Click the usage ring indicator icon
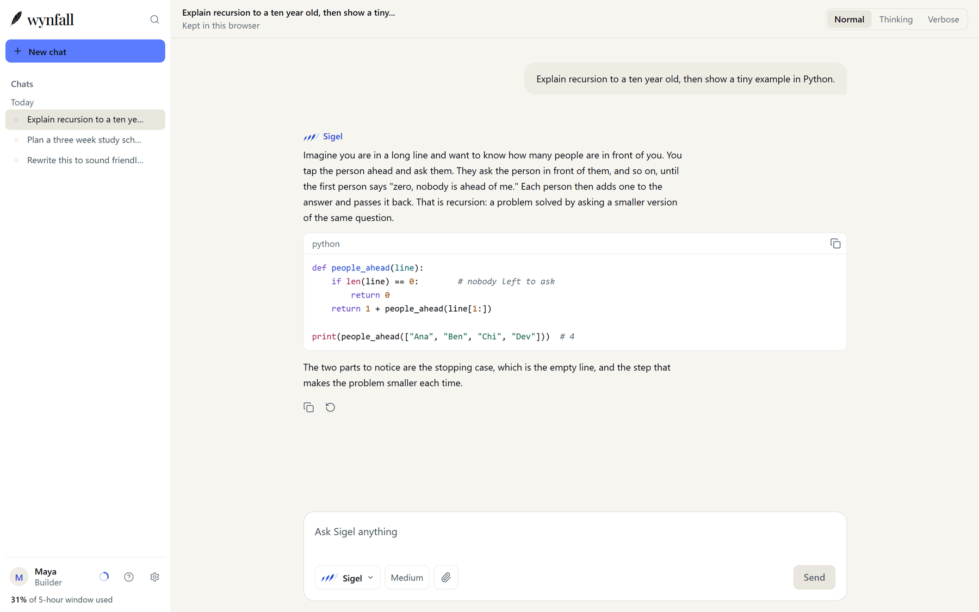979x612 pixels. tap(104, 577)
